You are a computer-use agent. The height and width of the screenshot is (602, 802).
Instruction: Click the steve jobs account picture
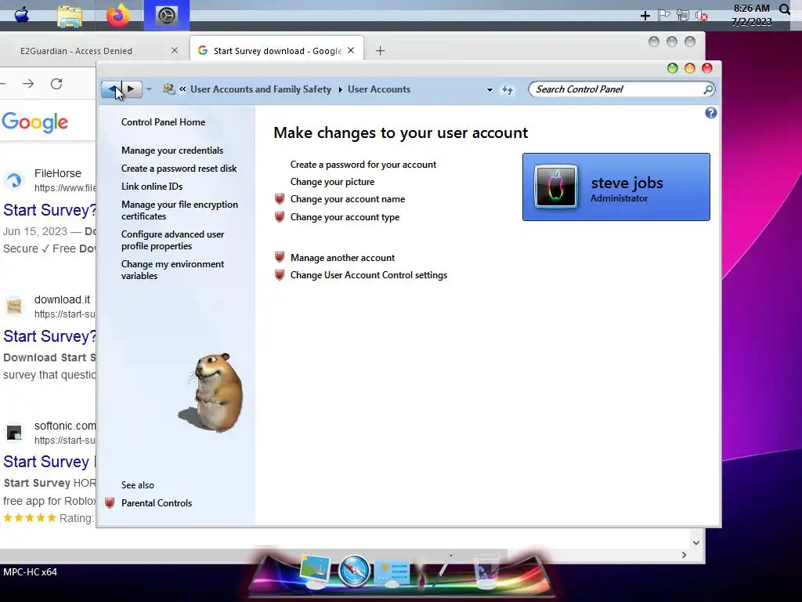click(x=556, y=187)
